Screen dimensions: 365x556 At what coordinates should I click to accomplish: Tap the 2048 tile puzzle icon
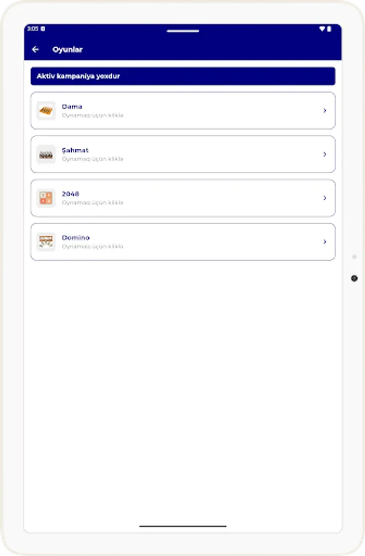click(46, 198)
